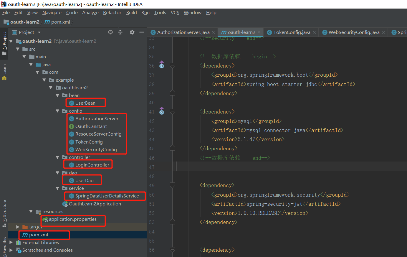Screen dimensions: 407x257
Task: Expand Scratches and Consoles node
Action: 11,250
